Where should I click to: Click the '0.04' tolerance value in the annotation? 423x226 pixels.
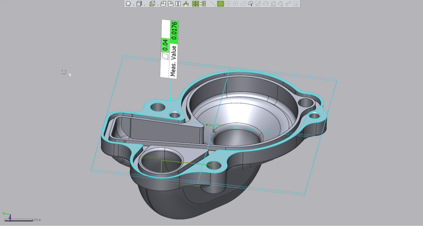(x=165, y=45)
